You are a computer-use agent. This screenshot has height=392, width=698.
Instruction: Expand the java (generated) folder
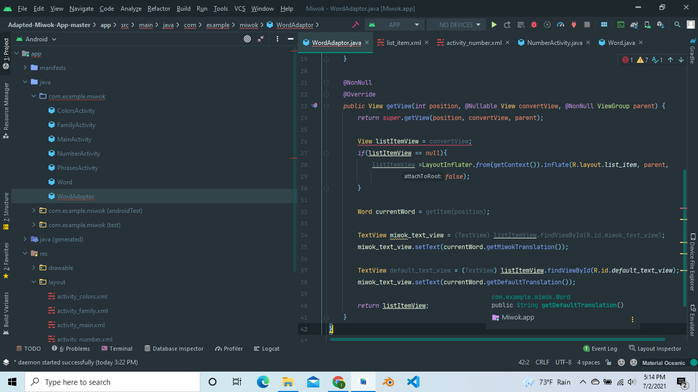25,239
